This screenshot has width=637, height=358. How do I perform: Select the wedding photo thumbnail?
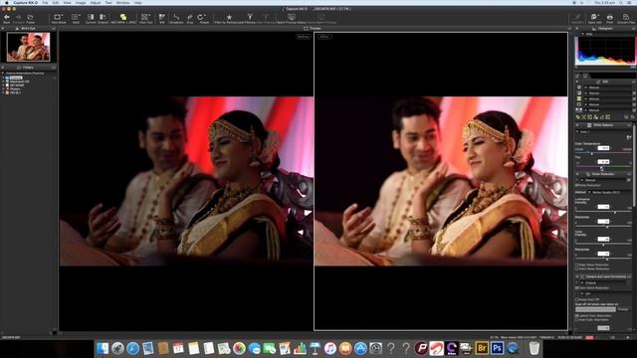click(x=29, y=47)
